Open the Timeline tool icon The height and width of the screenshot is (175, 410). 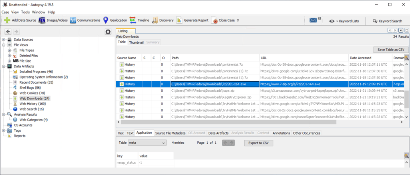[133, 20]
